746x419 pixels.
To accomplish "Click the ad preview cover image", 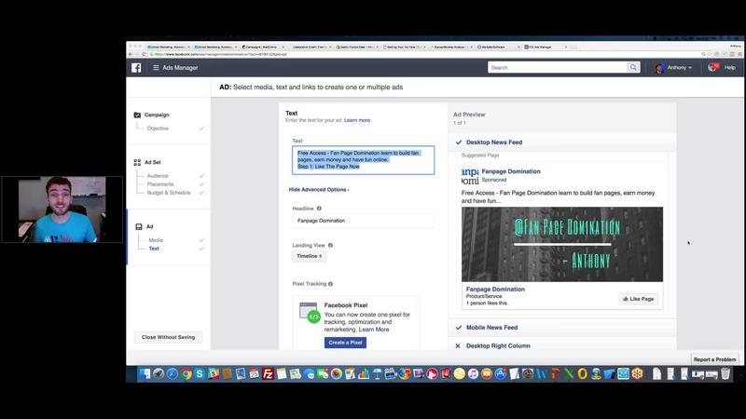I will pyautogui.click(x=562, y=244).
